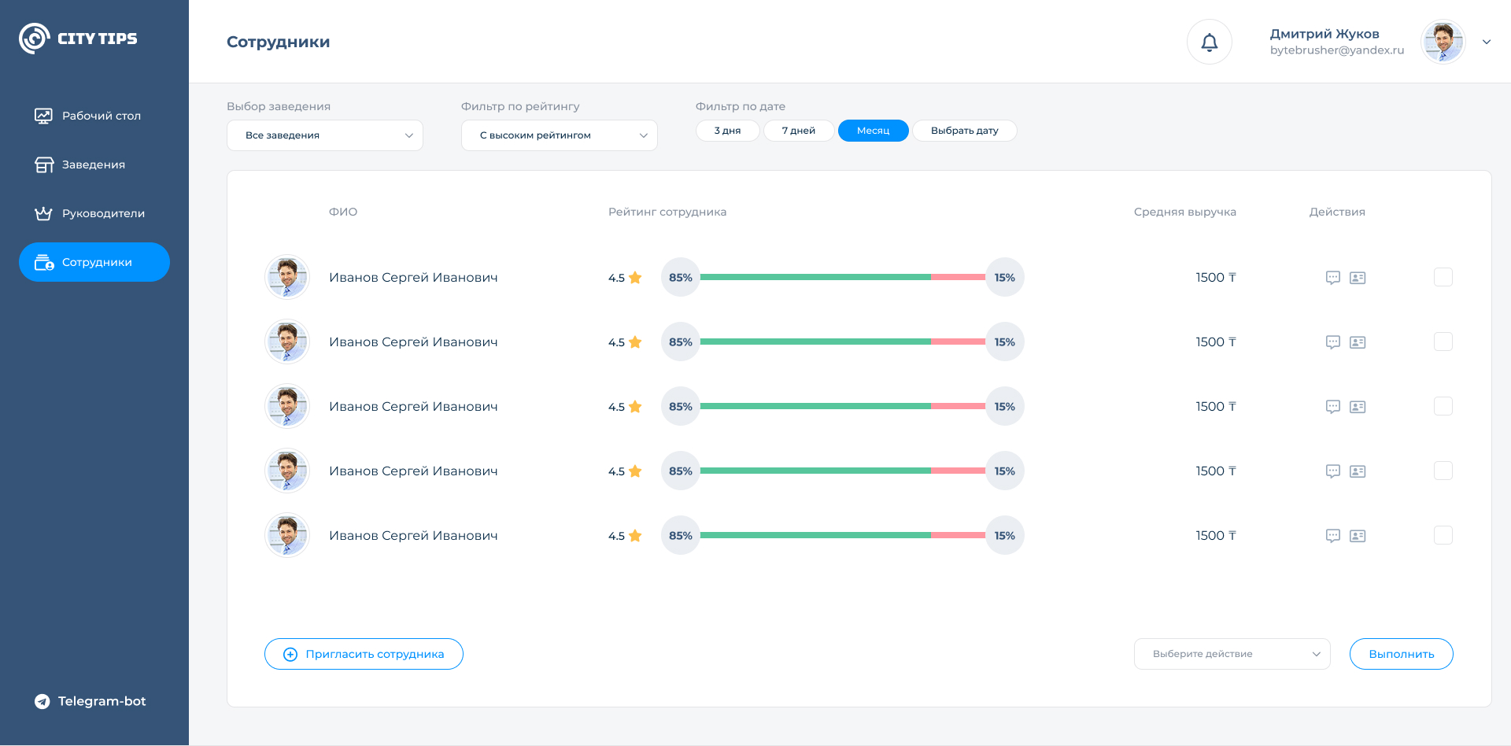Screen dimensions: 1511x746
Task: Open notifications with the bell icon
Action: pyautogui.click(x=1210, y=42)
